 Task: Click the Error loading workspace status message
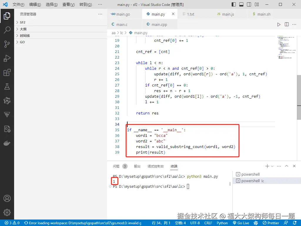83,223
